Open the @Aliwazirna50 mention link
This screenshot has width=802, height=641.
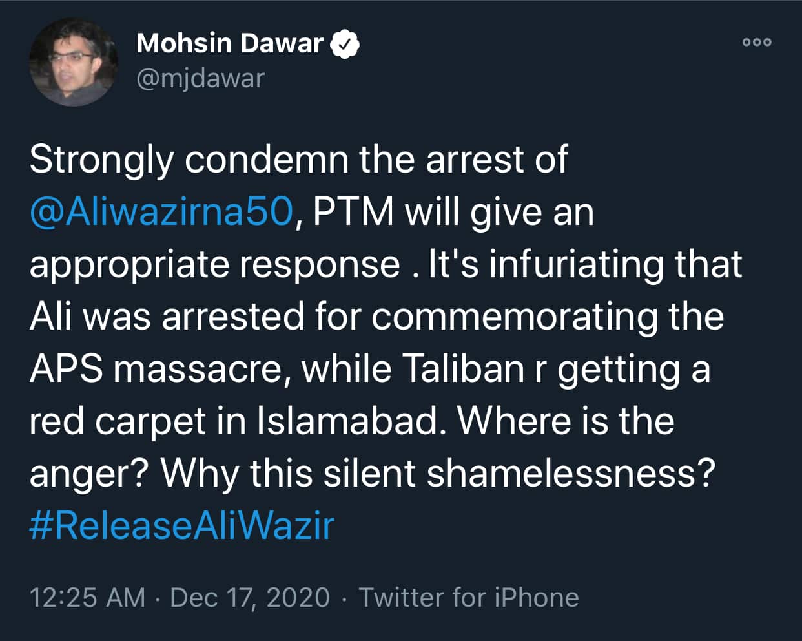point(161,213)
